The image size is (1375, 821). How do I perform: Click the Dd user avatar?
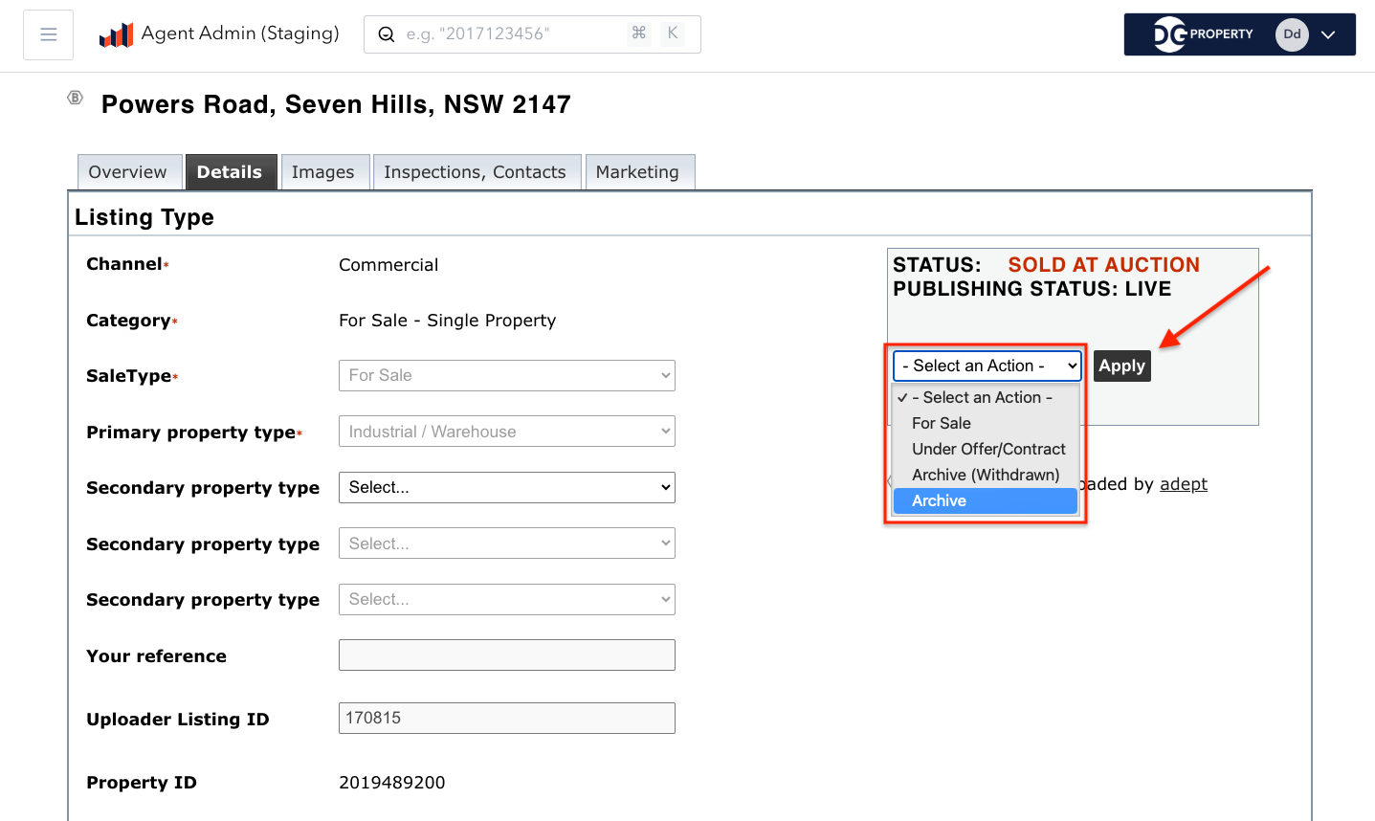[1292, 34]
